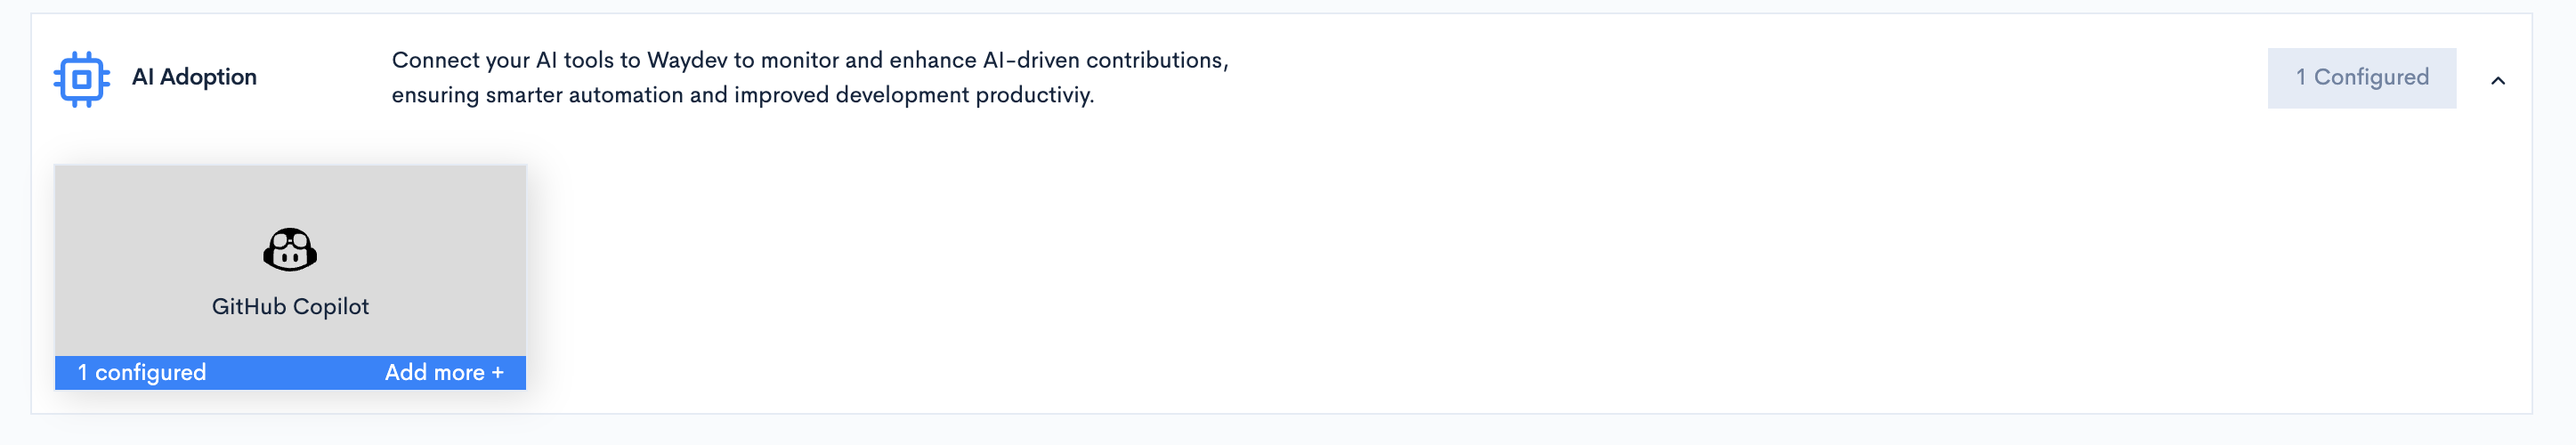Click the 'ensuring smarter automation' description line
This screenshot has width=2576, height=445.
pyautogui.click(x=743, y=95)
